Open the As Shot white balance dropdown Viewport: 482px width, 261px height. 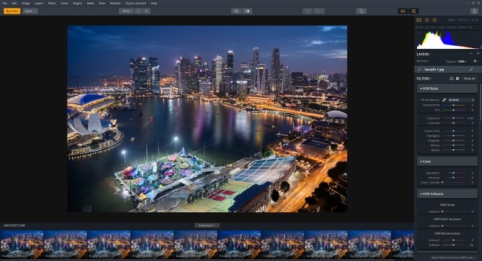click(x=461, y=100)
